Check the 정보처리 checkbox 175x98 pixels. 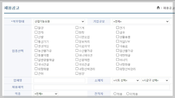point(77,41)
